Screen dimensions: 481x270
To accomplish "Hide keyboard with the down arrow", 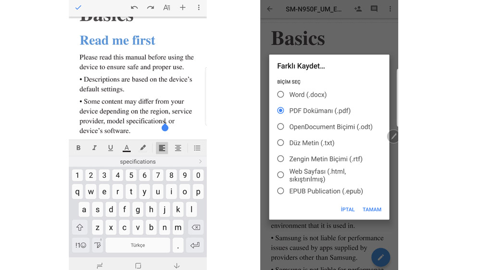I will tap(177, 266).
